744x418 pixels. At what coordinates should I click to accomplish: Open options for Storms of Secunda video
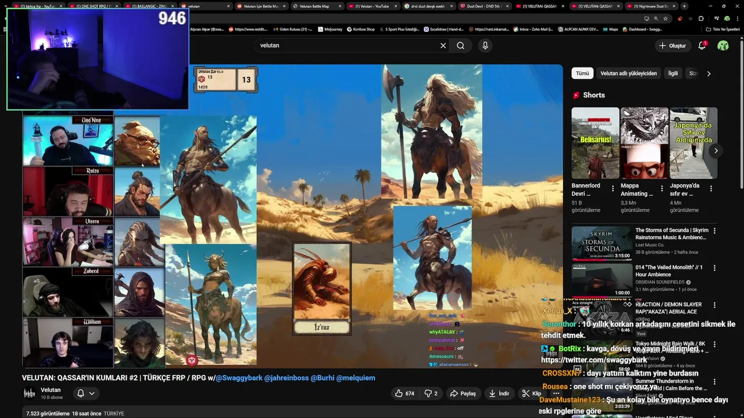coord(714,230)
